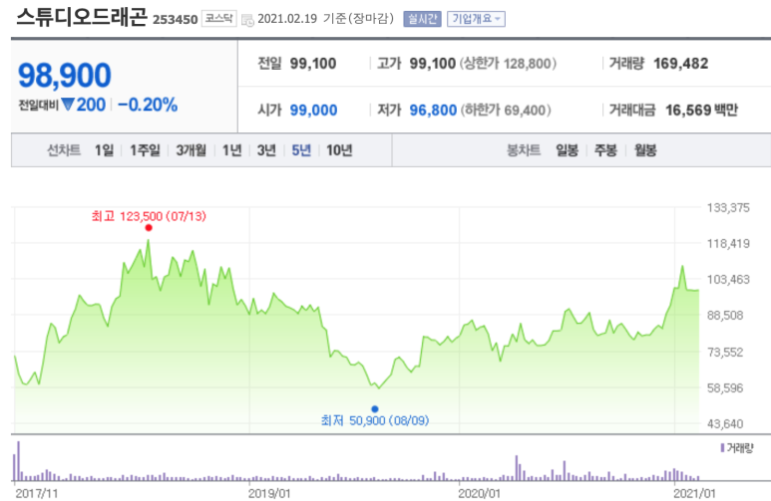Click the 2020/01 axis label
771x501 pixels.
(x=479, y=494)
